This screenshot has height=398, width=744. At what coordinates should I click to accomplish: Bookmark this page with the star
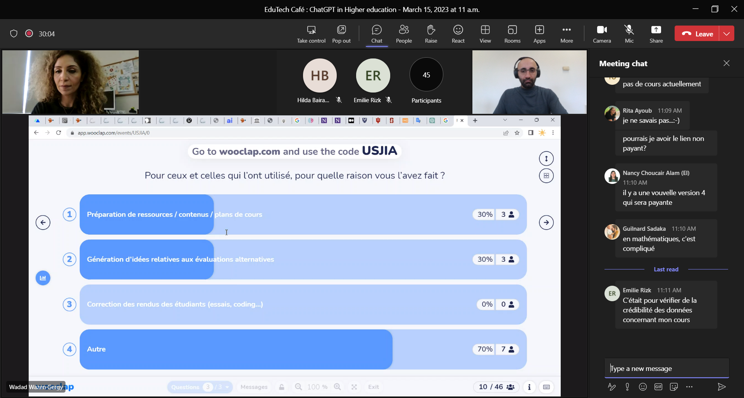point(517,133)
